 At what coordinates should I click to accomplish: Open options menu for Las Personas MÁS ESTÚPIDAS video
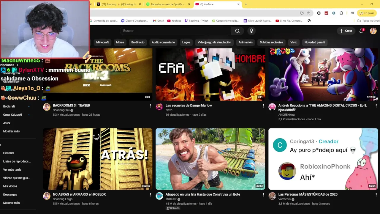376,195
